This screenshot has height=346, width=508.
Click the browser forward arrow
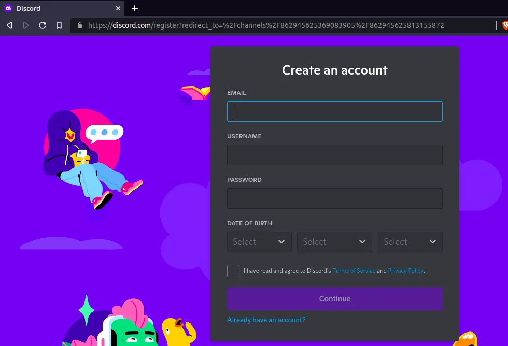click(26, 25)
